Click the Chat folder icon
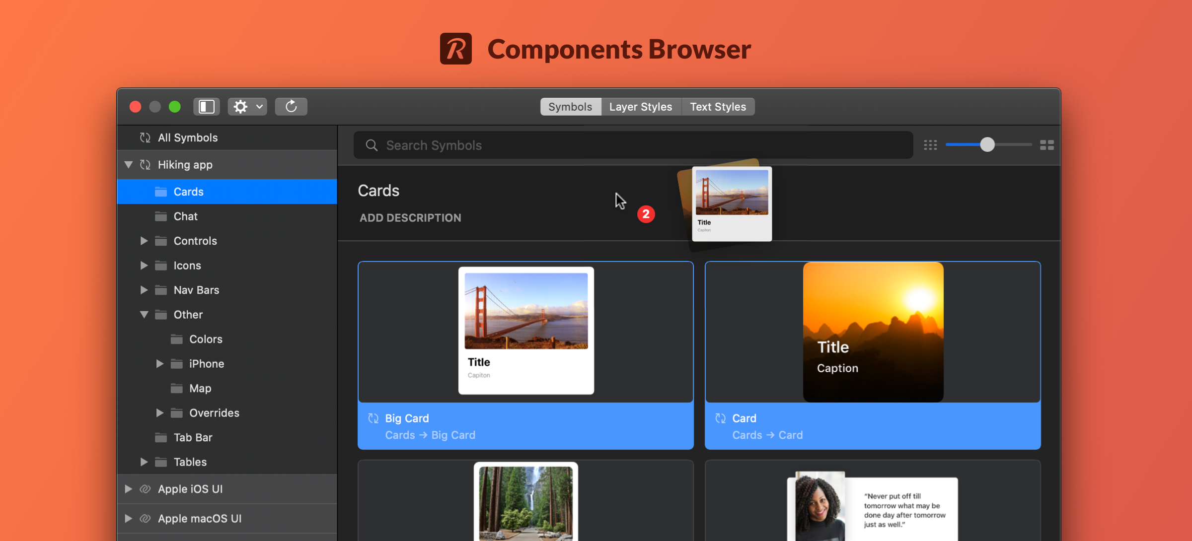The height and width of the screenshot is (541, 1192). coord(161,216)
